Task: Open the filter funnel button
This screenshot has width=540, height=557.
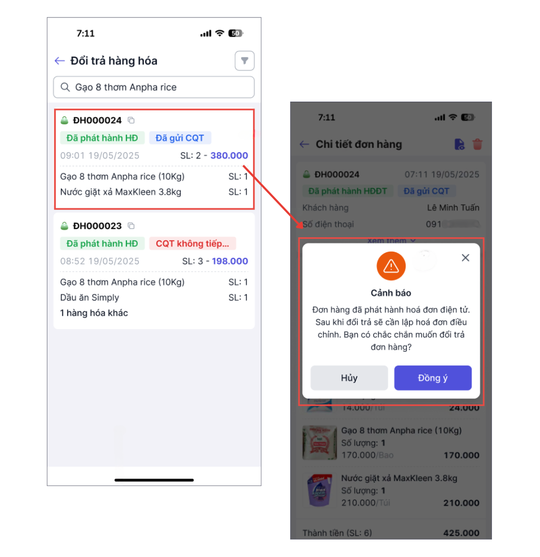Action: click(244, 61)
